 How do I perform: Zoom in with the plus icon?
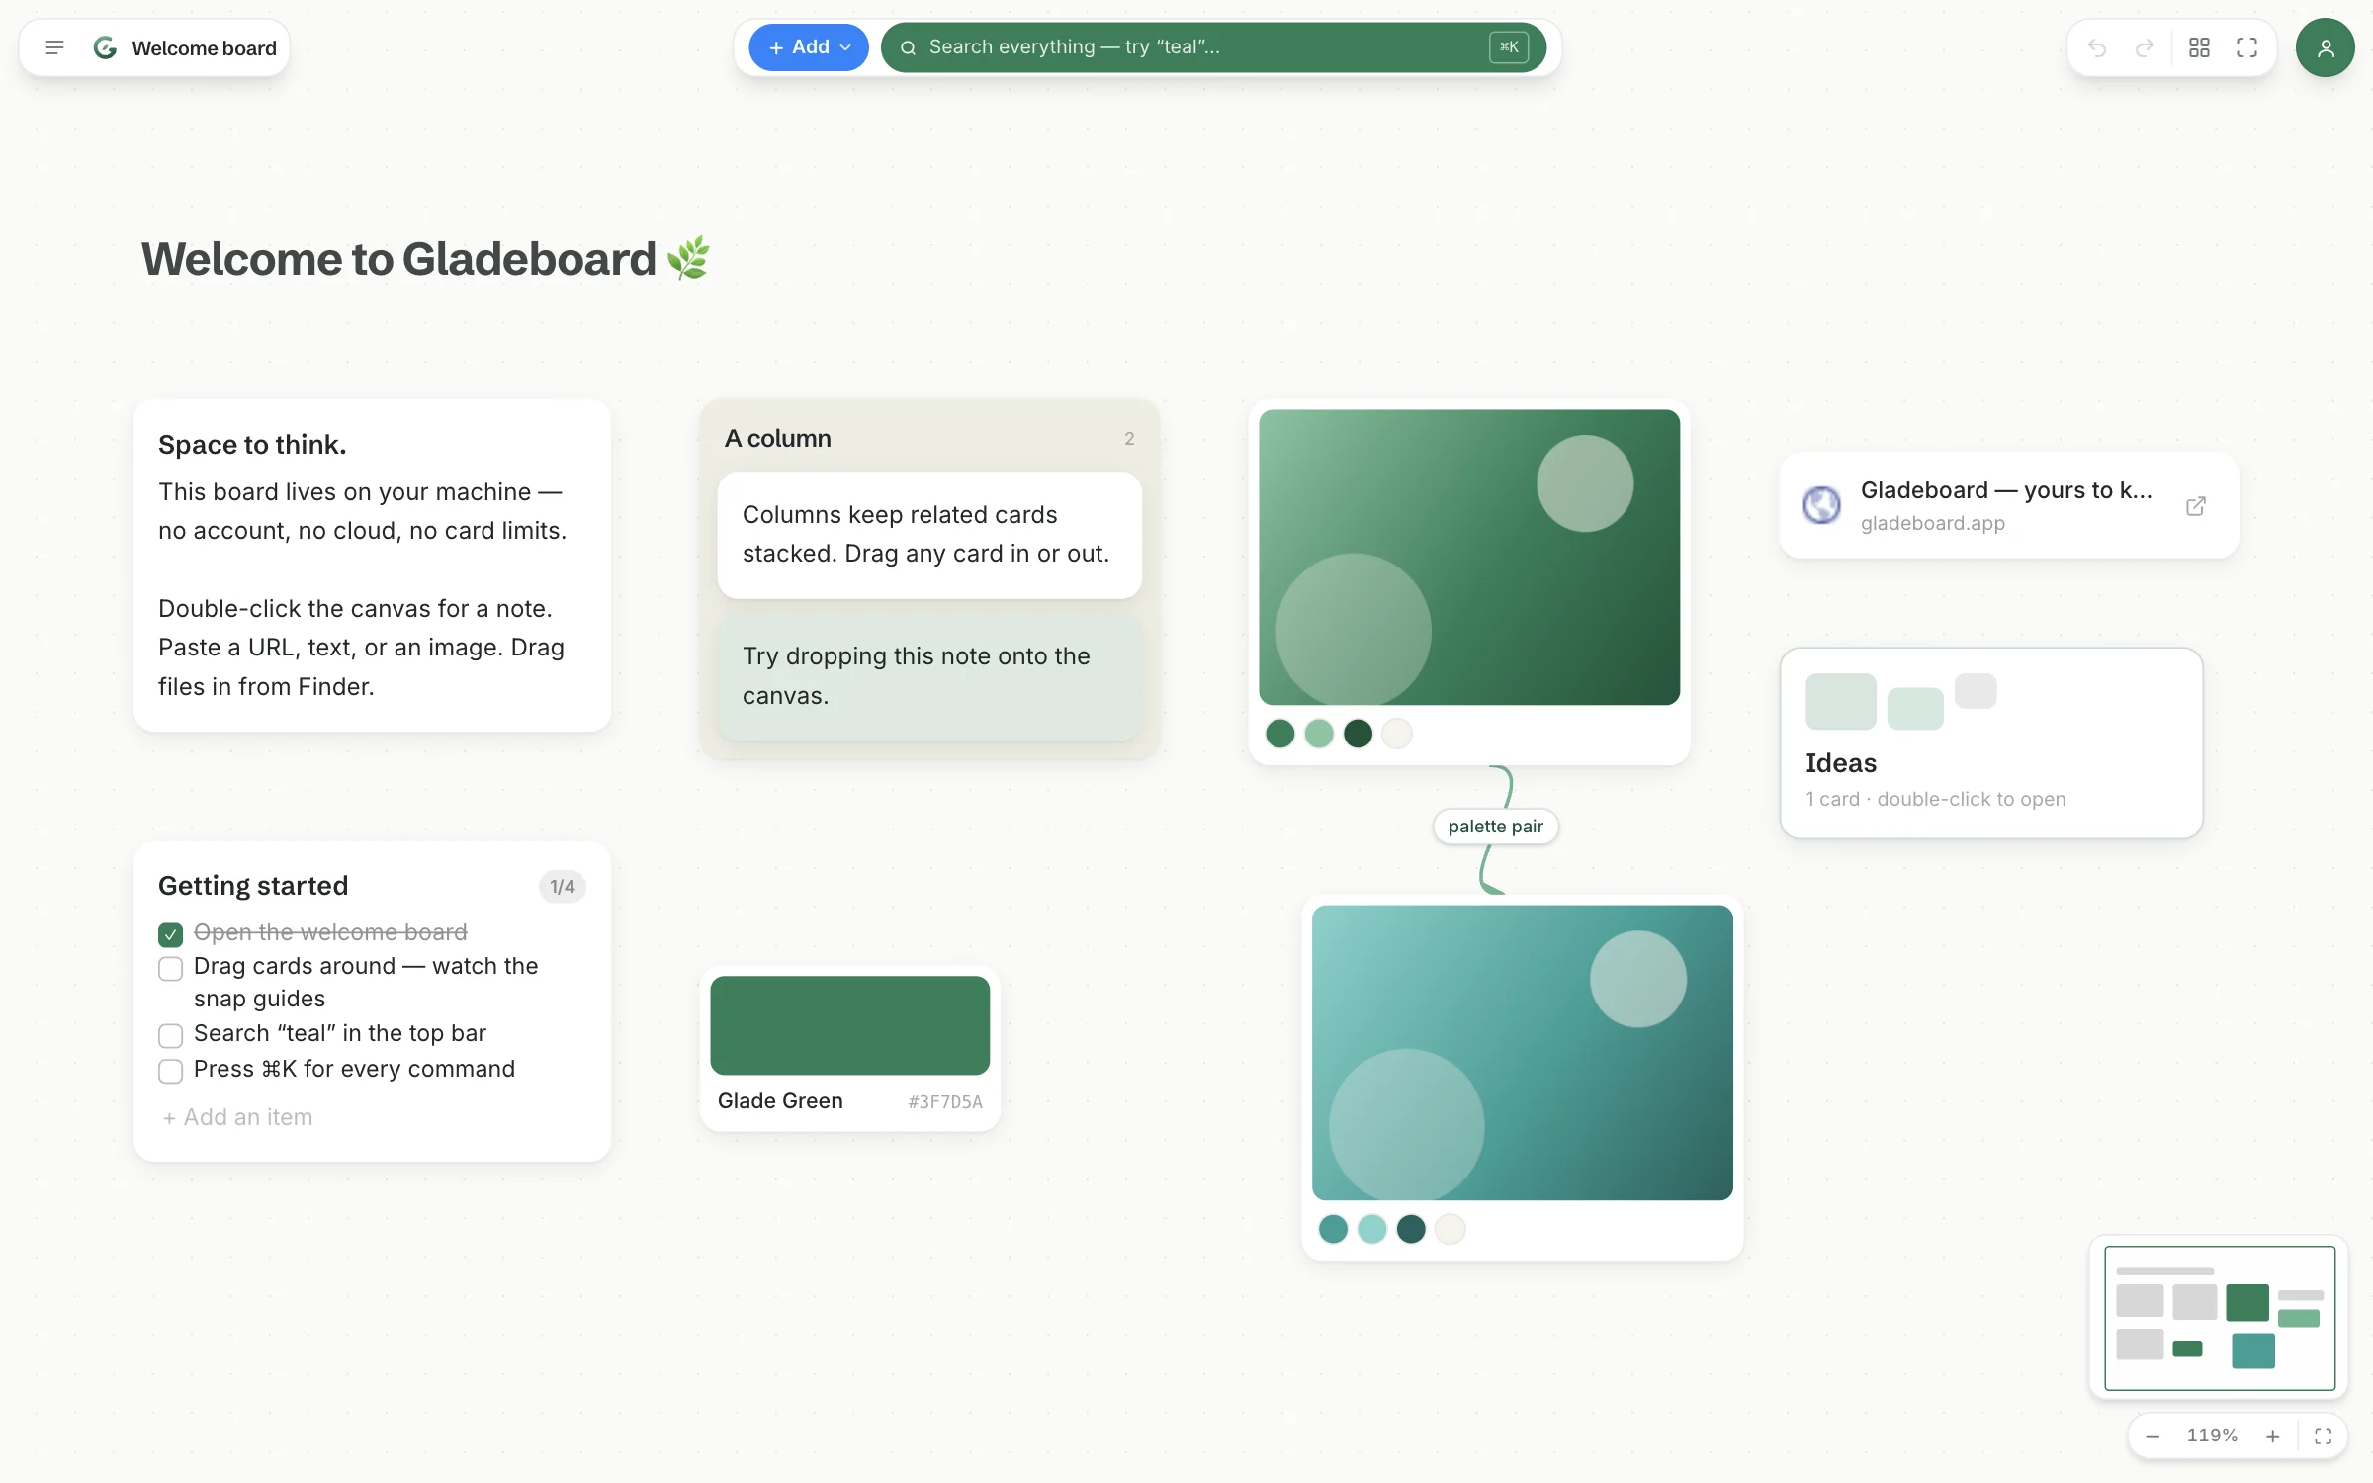(2273, 1437)
